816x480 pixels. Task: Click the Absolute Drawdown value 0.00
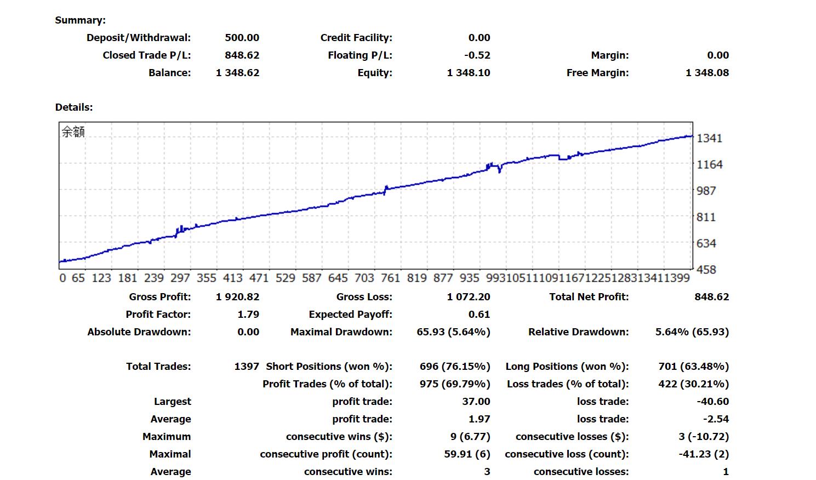coord(248,332)
